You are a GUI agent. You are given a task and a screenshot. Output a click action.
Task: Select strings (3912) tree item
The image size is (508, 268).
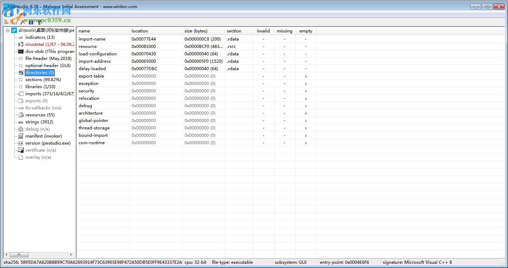pos(39,122)
